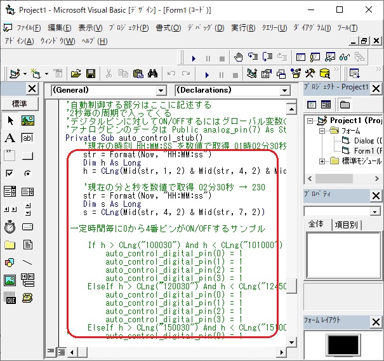Click the Undo arrow icon
This screenshot has height=361, width=384.
(171, 74)
